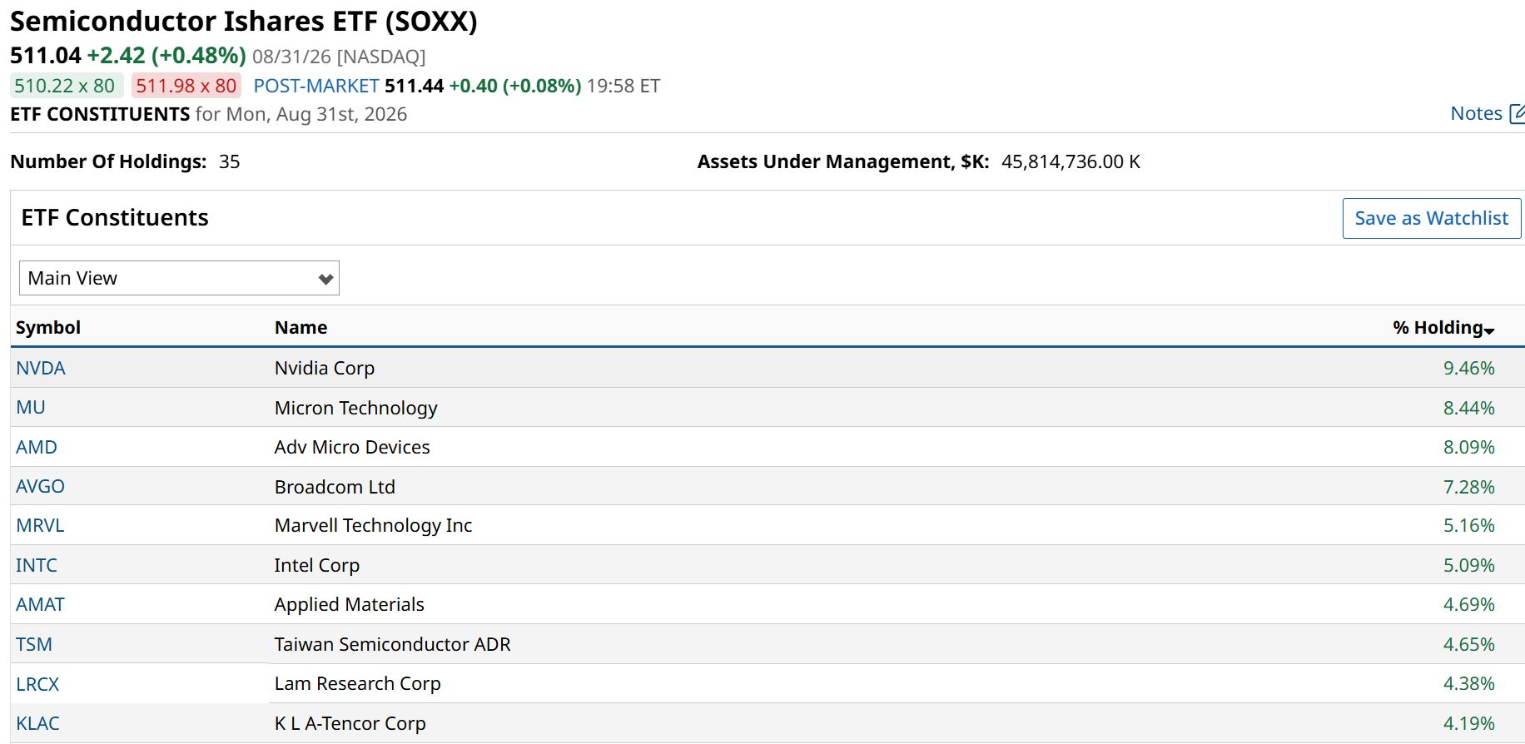Open INTC symbol link
Screen dimensions: 1525x744
[37, 565]
